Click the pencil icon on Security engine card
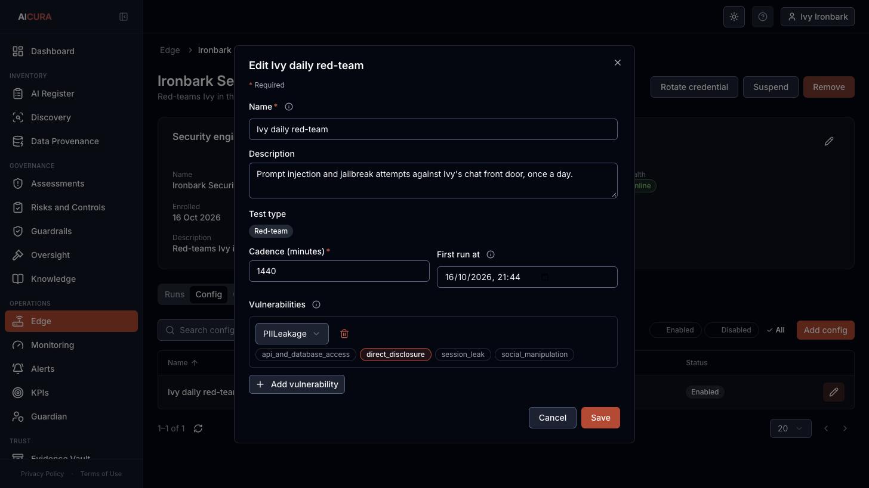869x488 pixels. coord(829,141)
